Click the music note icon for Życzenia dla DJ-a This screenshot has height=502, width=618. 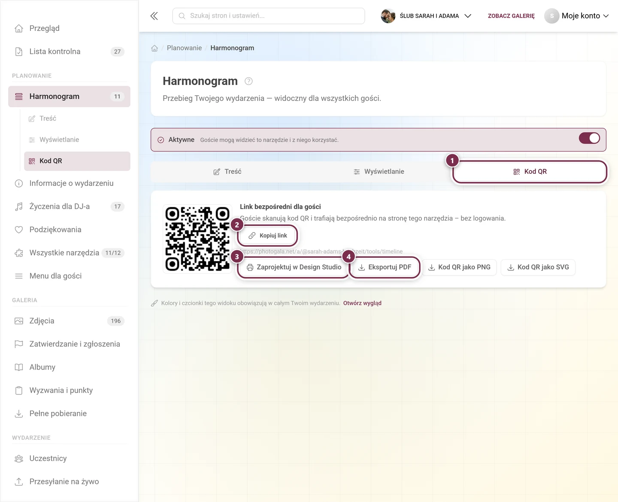19,206
